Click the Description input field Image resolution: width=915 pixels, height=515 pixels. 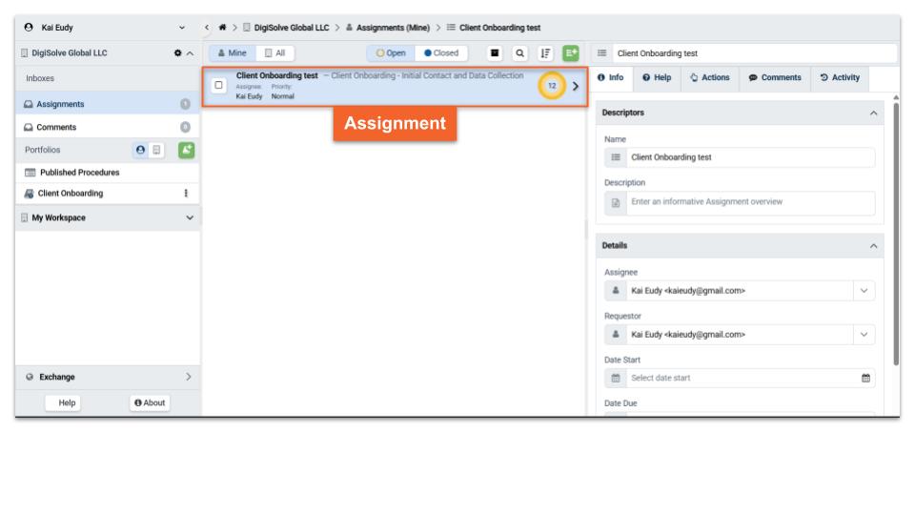click(742, 203)
